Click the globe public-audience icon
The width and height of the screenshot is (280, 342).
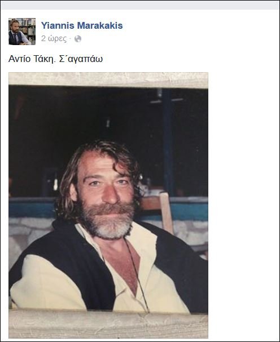tap(78, 39)
